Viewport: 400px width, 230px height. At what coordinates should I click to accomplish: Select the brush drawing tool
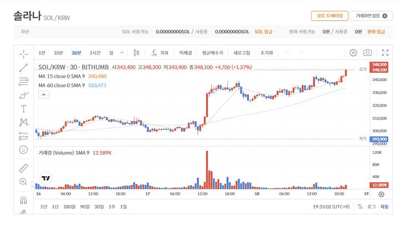(x=23, y=96)
